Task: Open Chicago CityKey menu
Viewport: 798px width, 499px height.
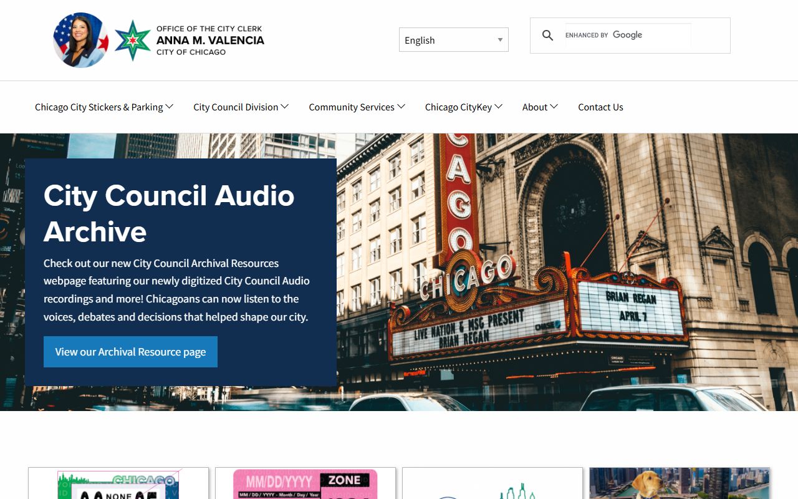Action: tap(458, 107)
